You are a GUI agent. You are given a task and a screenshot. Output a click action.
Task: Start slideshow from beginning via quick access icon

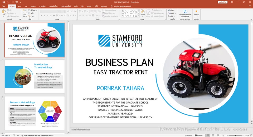click(17, 2)
